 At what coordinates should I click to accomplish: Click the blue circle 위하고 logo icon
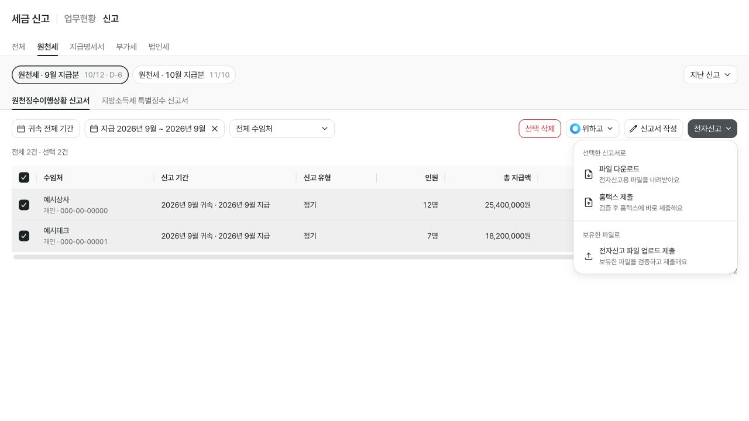click(x=575, y=129)
